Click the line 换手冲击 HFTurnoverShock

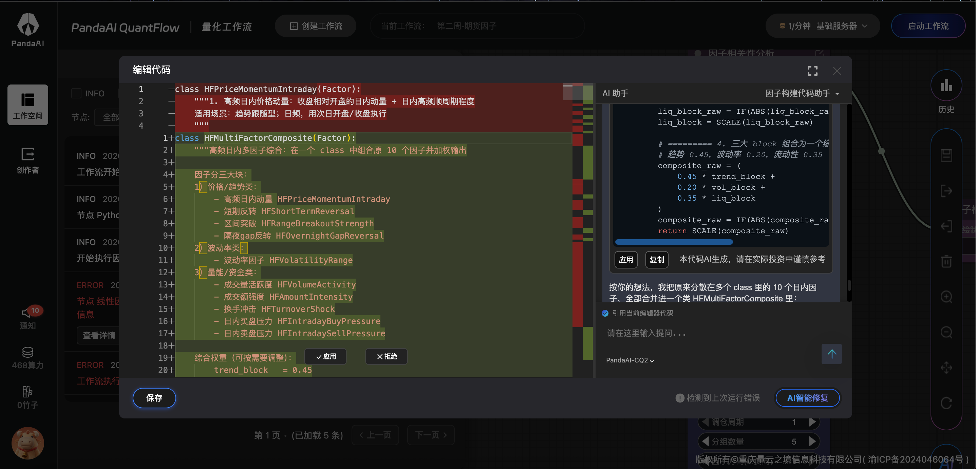point(275,309)
